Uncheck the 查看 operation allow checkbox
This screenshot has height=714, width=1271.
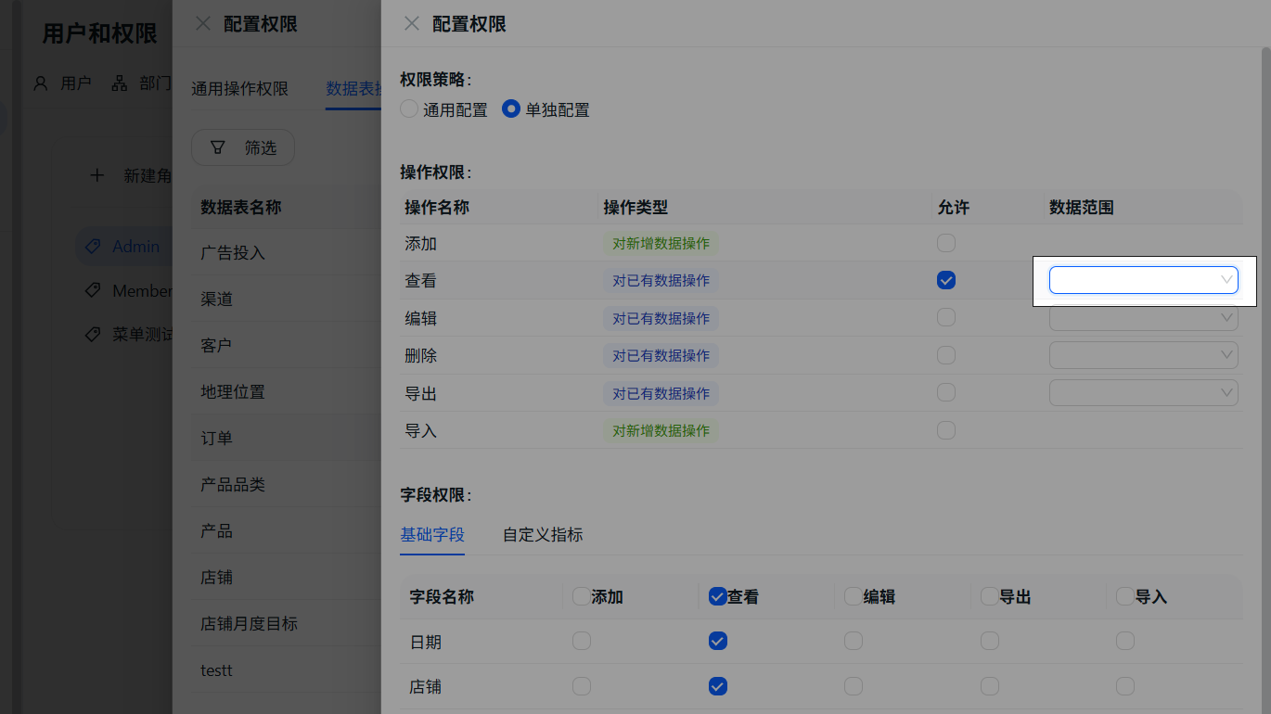pyautogui.click(x=946, y=280)
